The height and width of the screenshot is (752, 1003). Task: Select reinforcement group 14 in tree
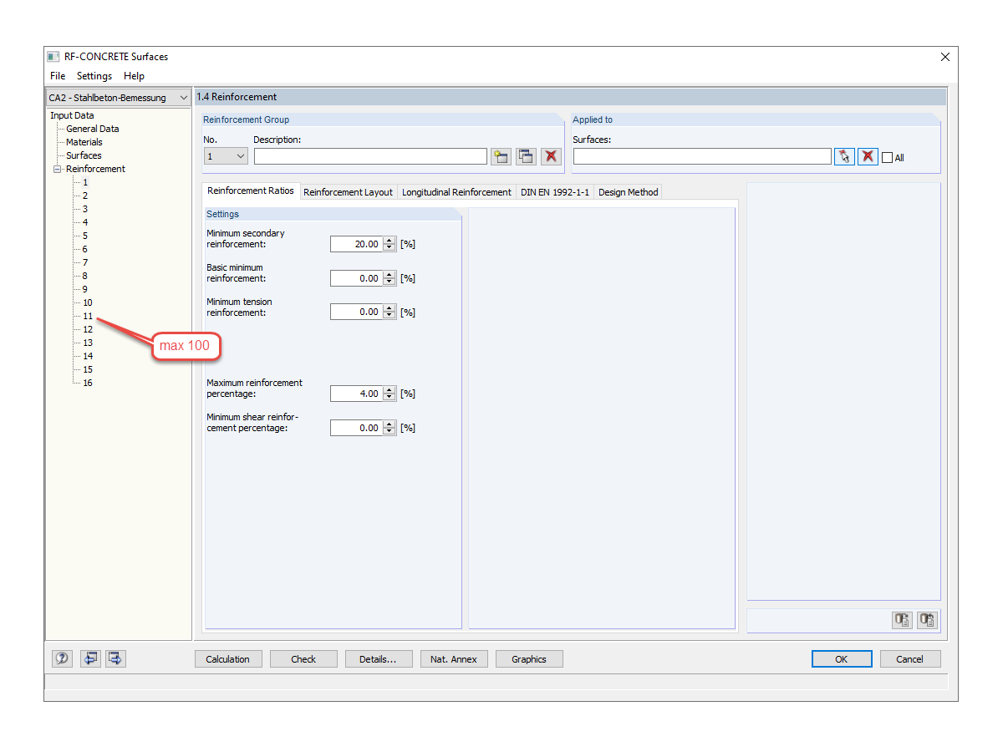(88, 356)
